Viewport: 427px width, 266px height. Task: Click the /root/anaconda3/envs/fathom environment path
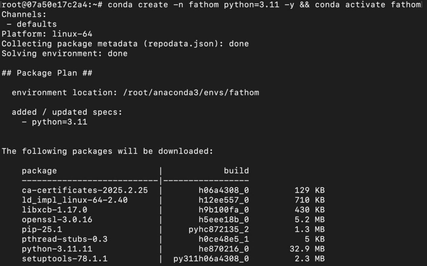point(191,92)
